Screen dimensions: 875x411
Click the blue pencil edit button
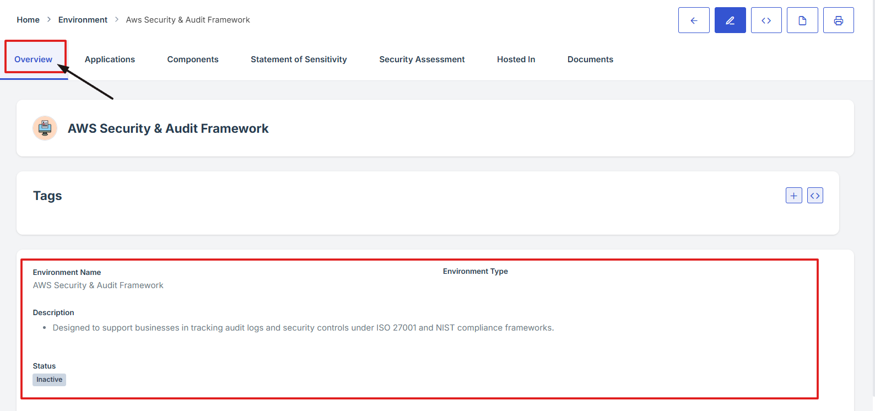click(x=730, y=20)
